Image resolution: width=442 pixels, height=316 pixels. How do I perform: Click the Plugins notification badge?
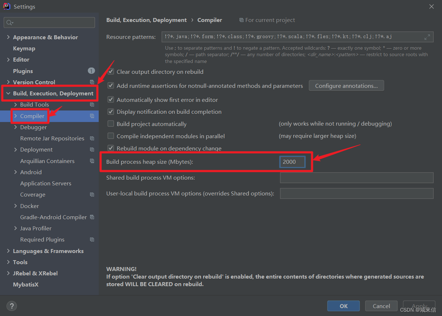click(x=91, y=71)
